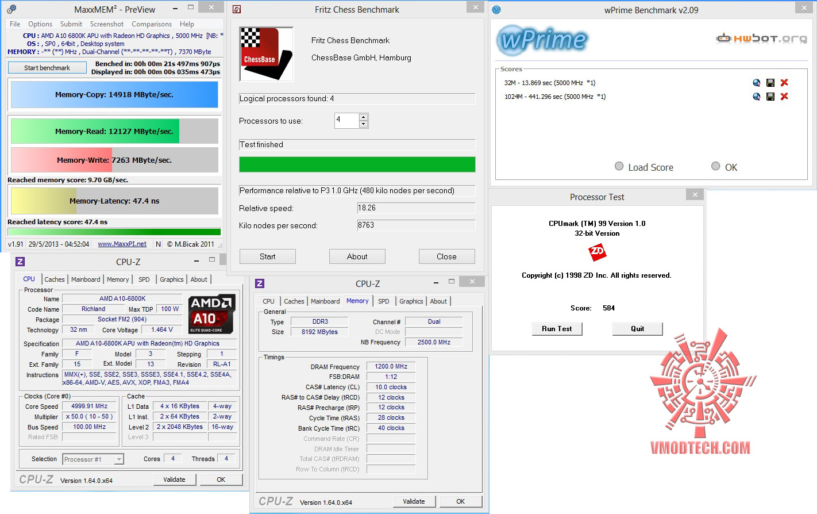Click the CAS# Latency value 10.0 clocks
This screenshot has width=817, height=514.
point(391,388)
